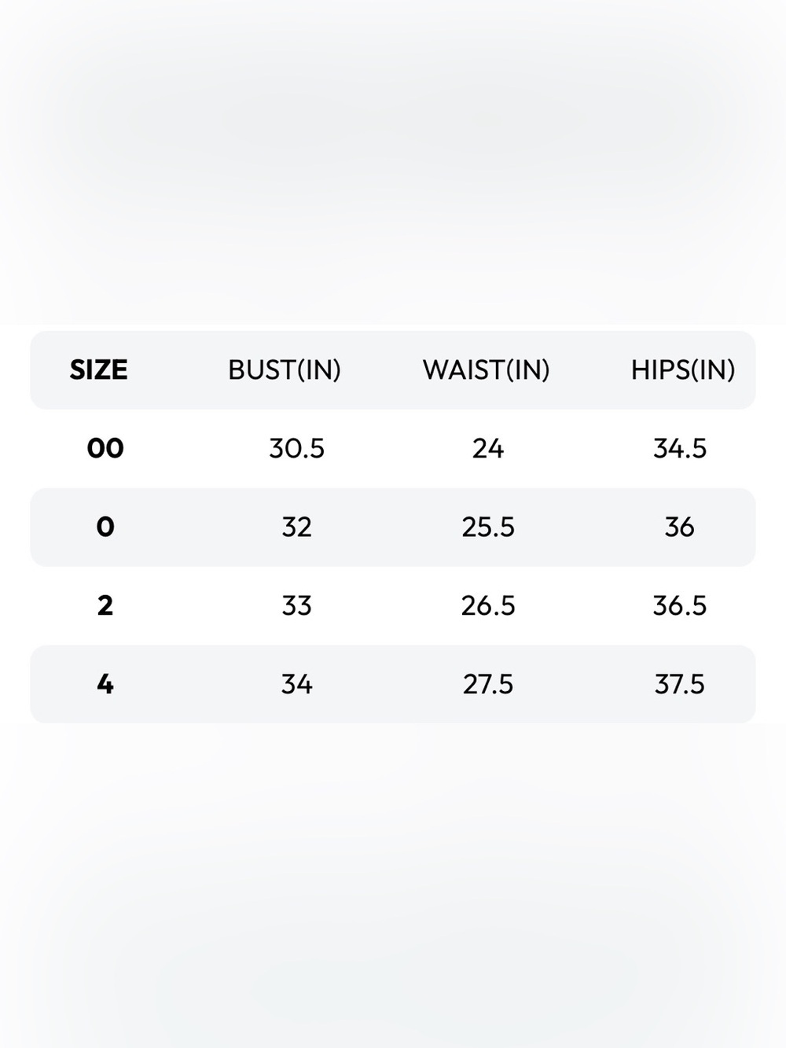Select the size 0 row label
Viewport: 786px width, 1048px height.
105,527
